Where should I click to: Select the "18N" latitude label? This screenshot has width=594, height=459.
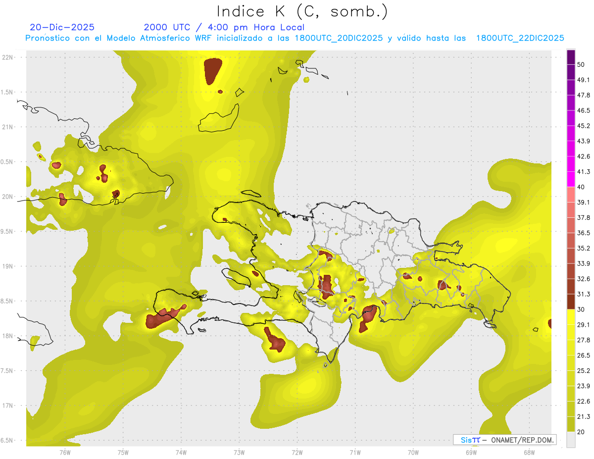tap(7, 336)
